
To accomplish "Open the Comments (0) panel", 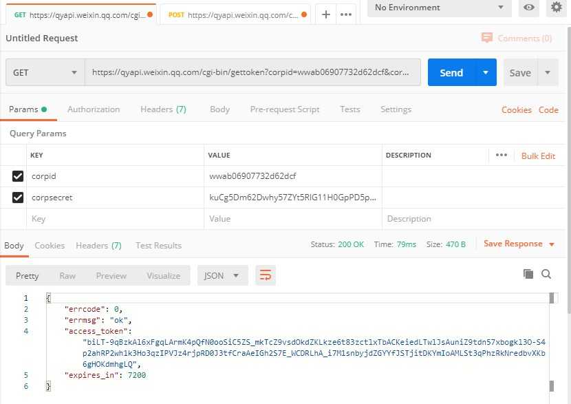I will point(517,38).
